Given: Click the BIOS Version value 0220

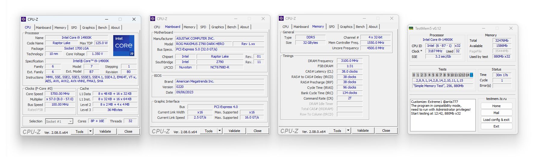Looking at the screenshot, I should pyautogui.click(x=220, y=87).
